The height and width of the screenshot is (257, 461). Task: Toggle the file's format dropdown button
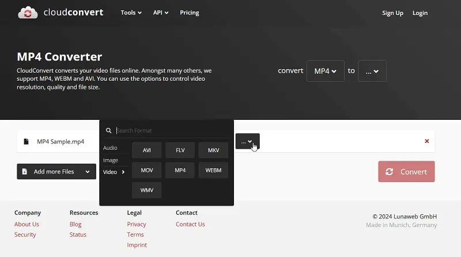(248, 141)
